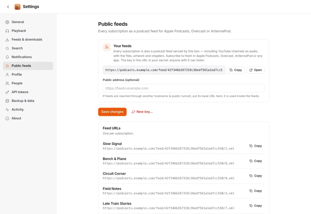311x214 pixels.
Task: Generate a new key
Action: pos(142,112)
